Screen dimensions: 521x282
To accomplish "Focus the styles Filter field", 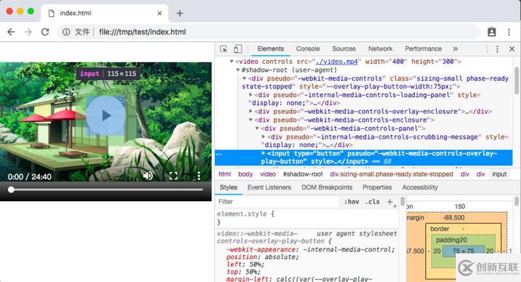I will pyautogui.click(x=277, y=202).
